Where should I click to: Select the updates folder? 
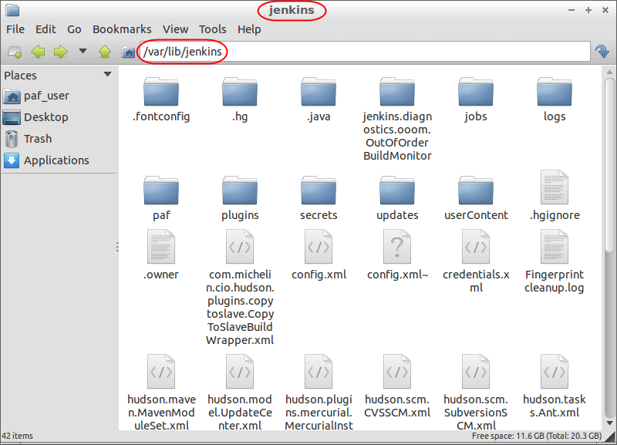[x=397, y=198]
